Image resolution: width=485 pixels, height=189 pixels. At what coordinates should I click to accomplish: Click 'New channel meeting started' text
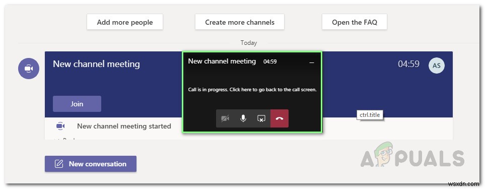click(x=124, y=126)
